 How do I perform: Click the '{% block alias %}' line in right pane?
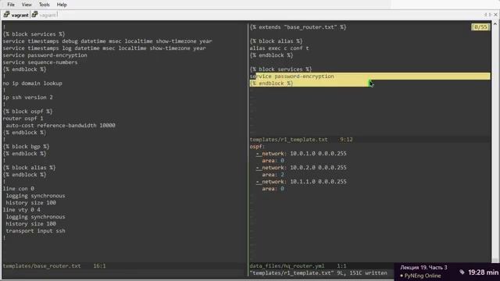pyautogui.click(x=276, y=41)
